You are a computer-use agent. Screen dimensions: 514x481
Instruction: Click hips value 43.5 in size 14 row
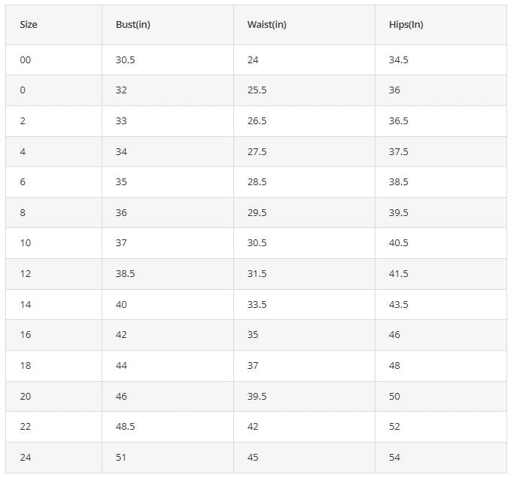click(398, 305)
